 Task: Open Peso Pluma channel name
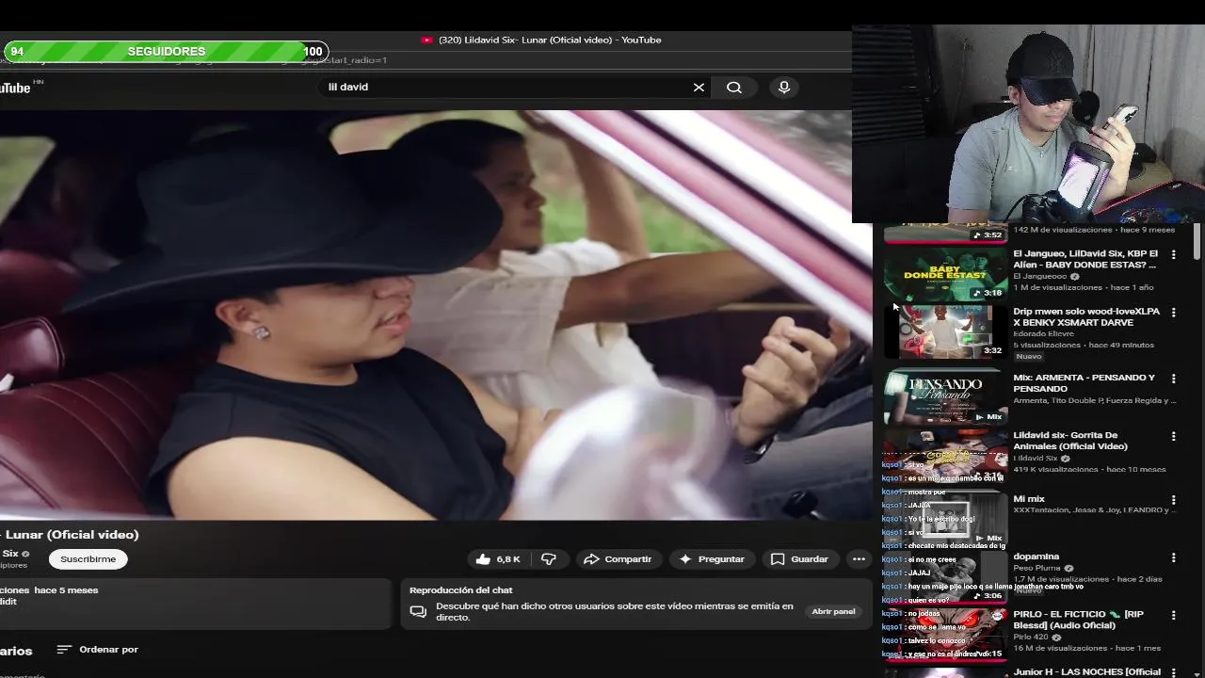1036,568
